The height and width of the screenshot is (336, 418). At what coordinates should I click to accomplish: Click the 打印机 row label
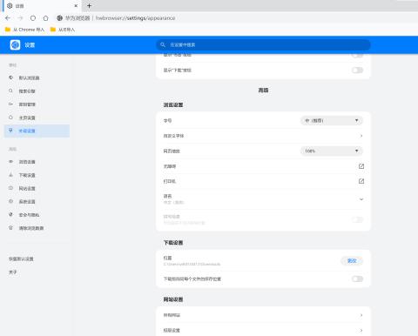coord(170,181)
